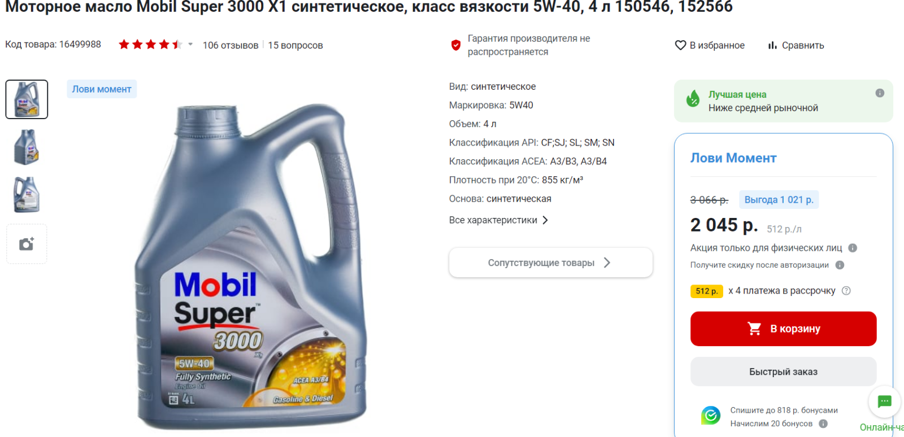Expand Все характеристики chevron
Viewport: 904px width, 437px height.
click(545, 220)
